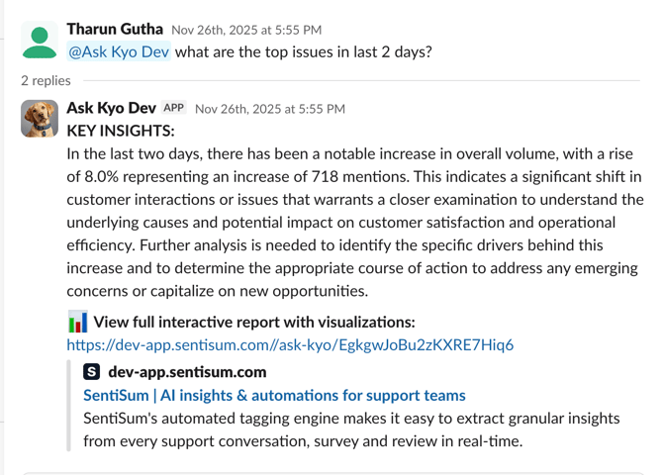Open Ask Kyo Dev's dog avatar
This screenshot has height=475, width=663.
[x=40, y=119]
